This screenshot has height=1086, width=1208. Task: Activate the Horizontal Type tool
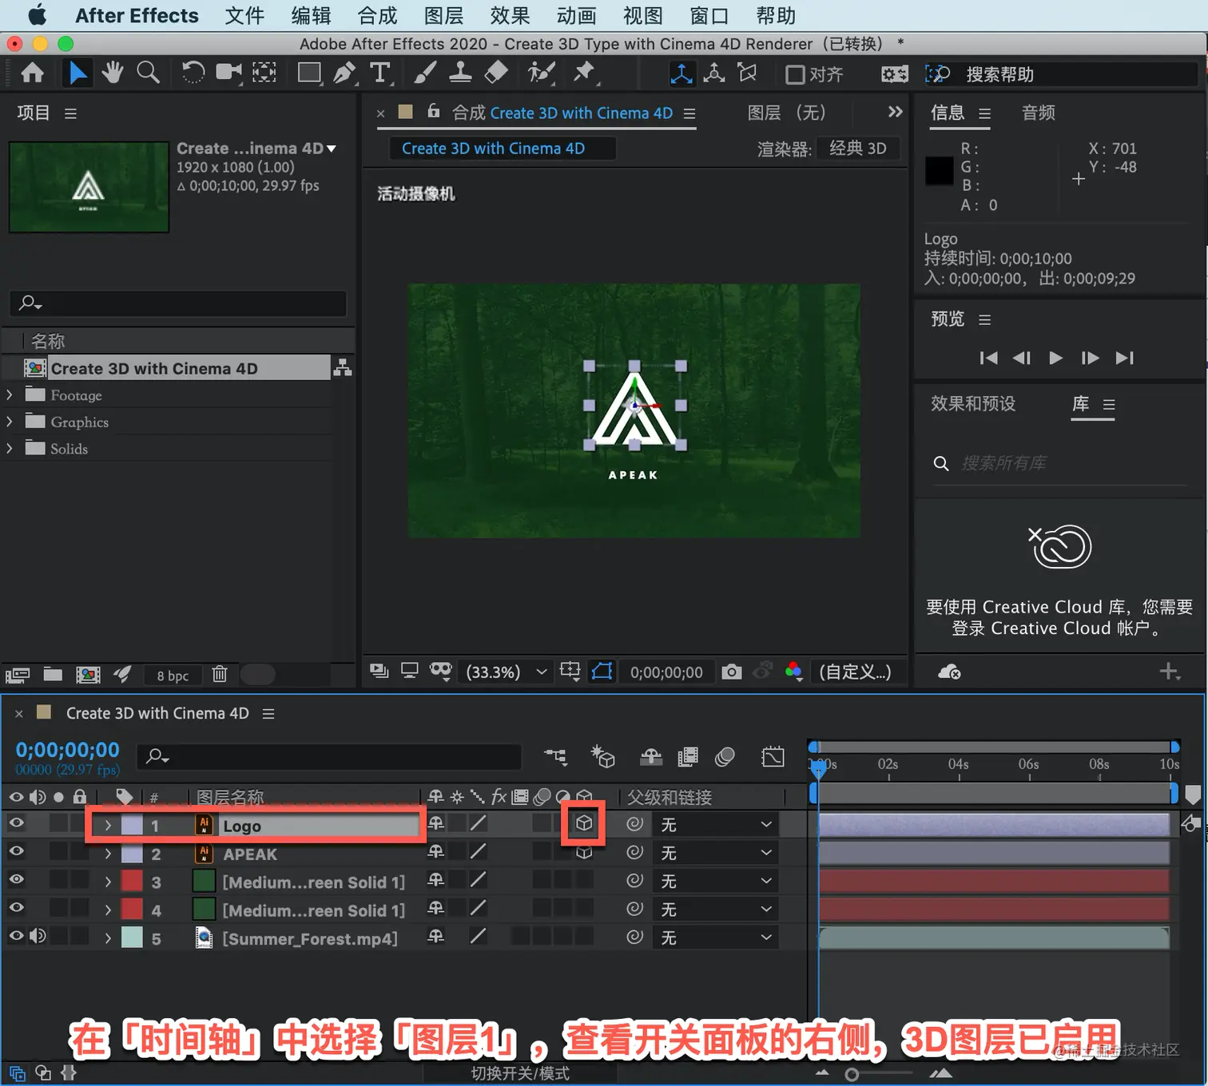(x=380, y=73)
